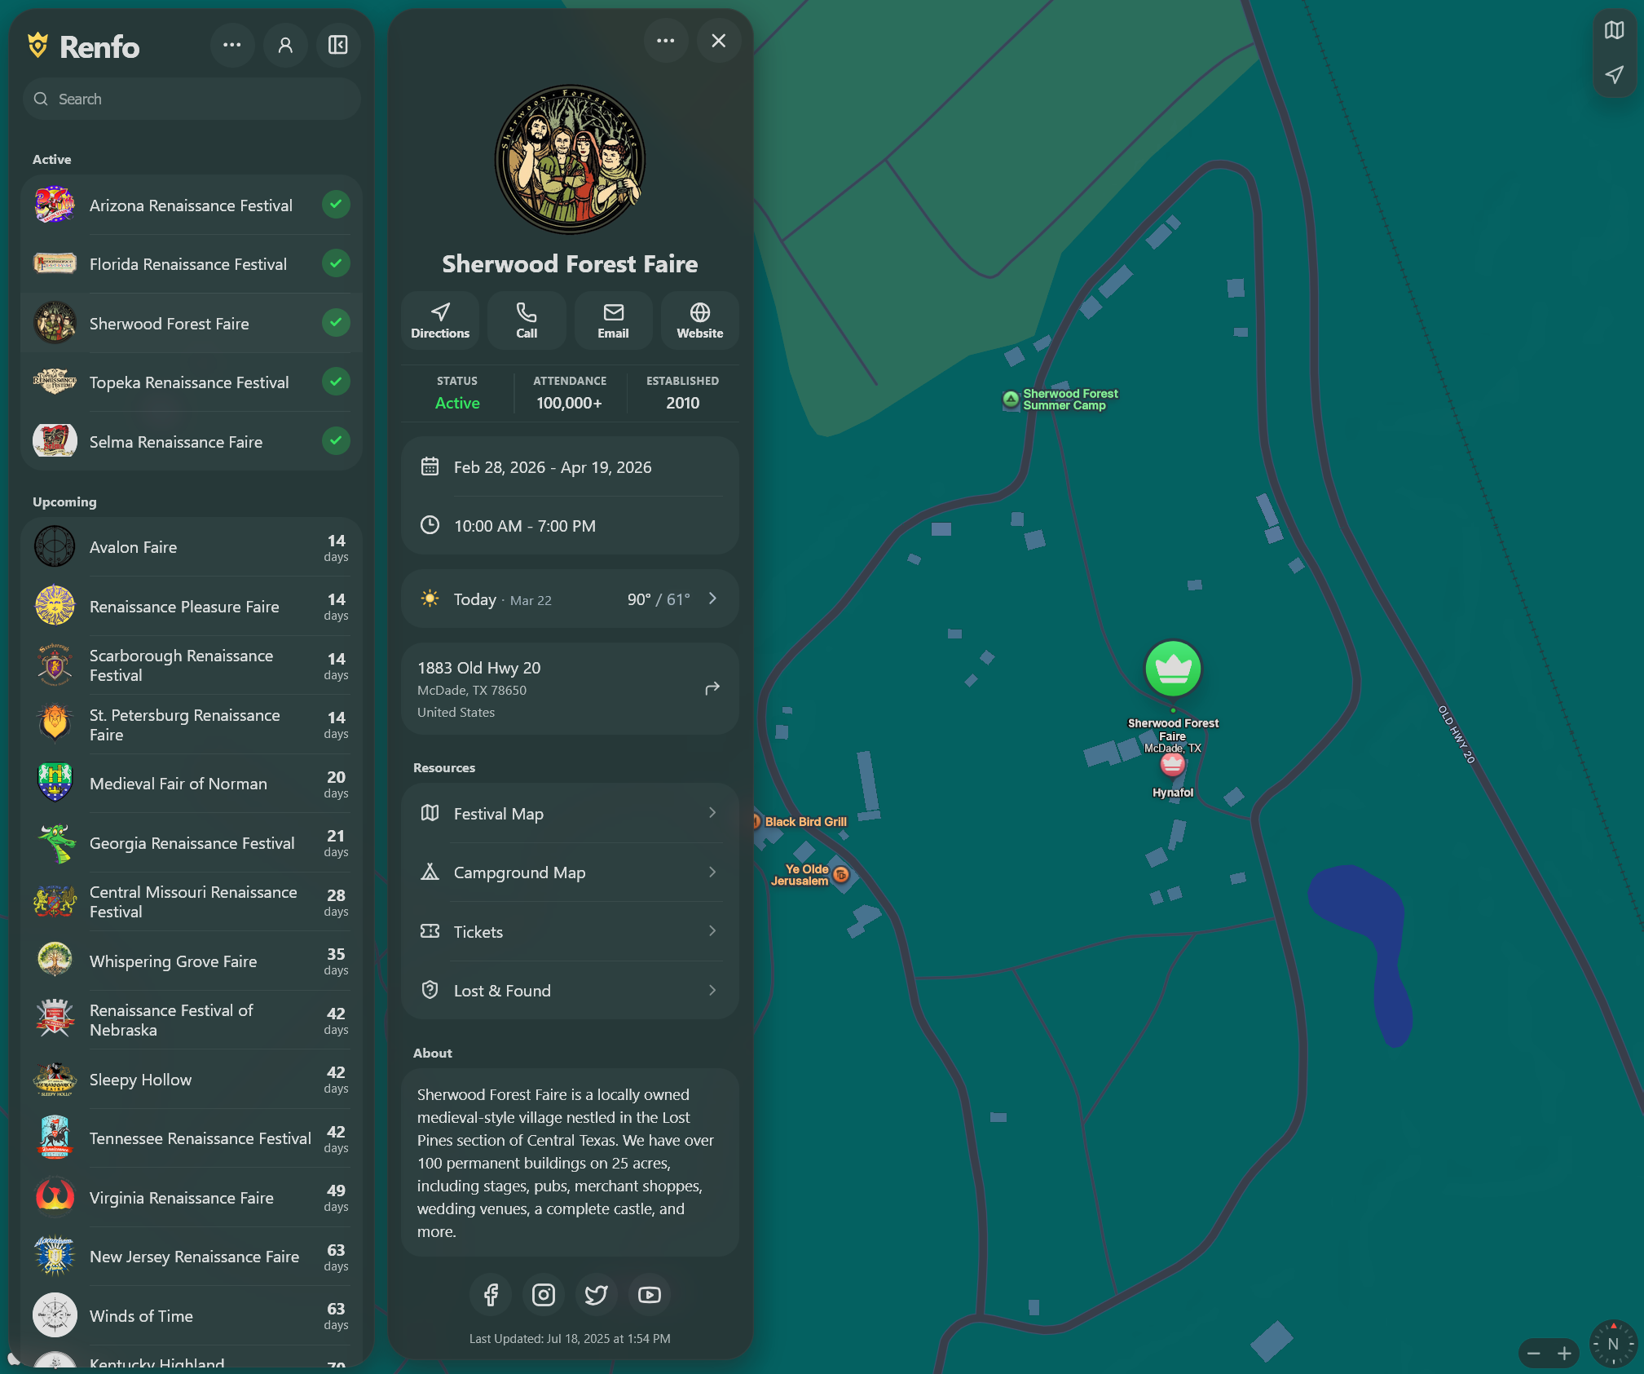The width and height of the screenshot is (1644, 1374).
Task: Toggle Arizona Renaissance Festival checkmark
Action: click(x=336, y=205)
